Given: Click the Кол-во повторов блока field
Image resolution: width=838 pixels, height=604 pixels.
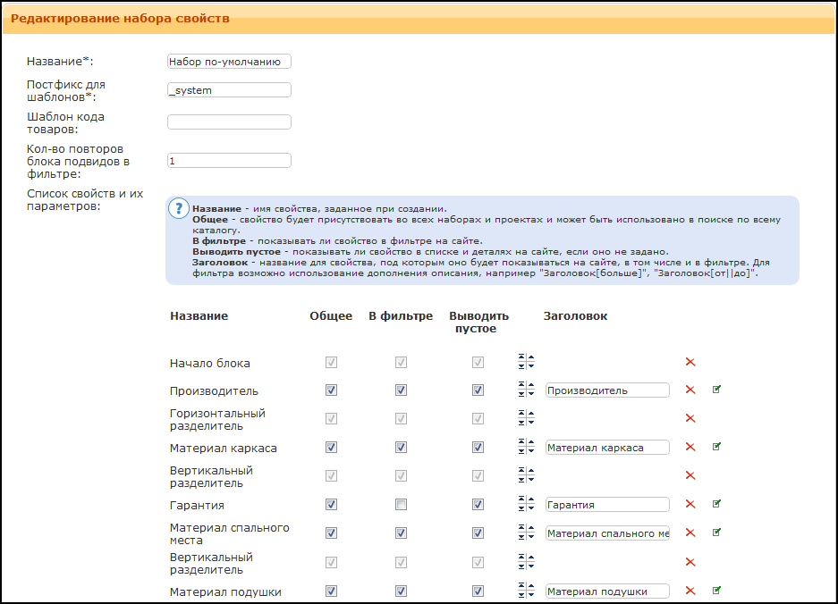Looking at the screenshot, I should 229,160.
